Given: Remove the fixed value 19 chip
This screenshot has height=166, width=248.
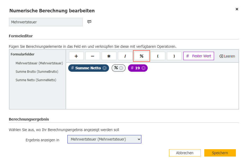Looking at the screenshot, I should click(x=143, y=68).
